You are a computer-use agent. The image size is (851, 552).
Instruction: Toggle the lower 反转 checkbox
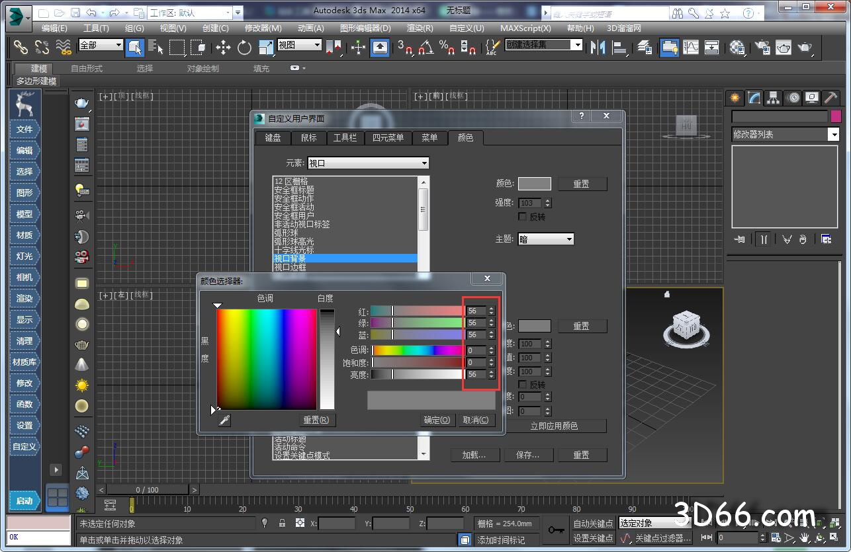click(x=522, y=384)
